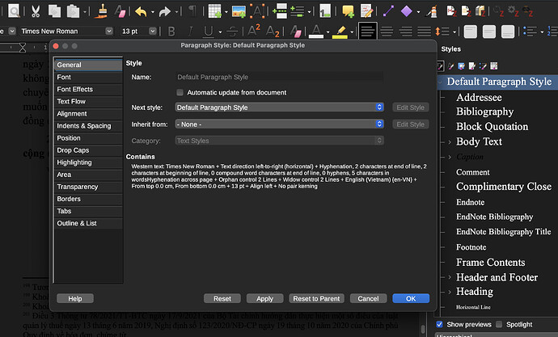The height and width of the screenshot is (337, 558).
Task: Click the Justified alignment icon
Action: point(424,32)
